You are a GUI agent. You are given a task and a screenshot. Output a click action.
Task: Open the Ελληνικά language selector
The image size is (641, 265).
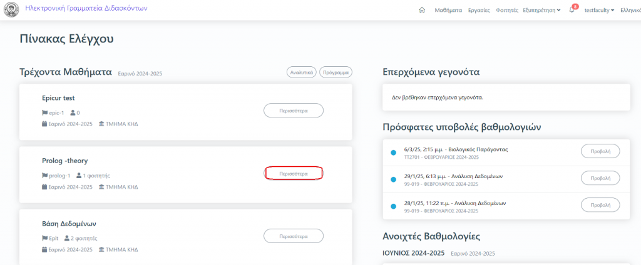coord(630,10)
